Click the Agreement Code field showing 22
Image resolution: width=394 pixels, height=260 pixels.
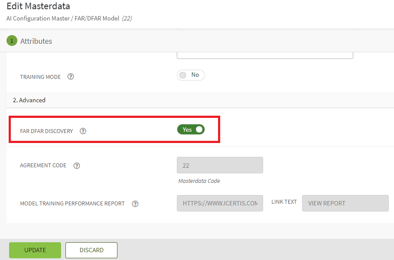pyautogui.click(x=220, y=166)
